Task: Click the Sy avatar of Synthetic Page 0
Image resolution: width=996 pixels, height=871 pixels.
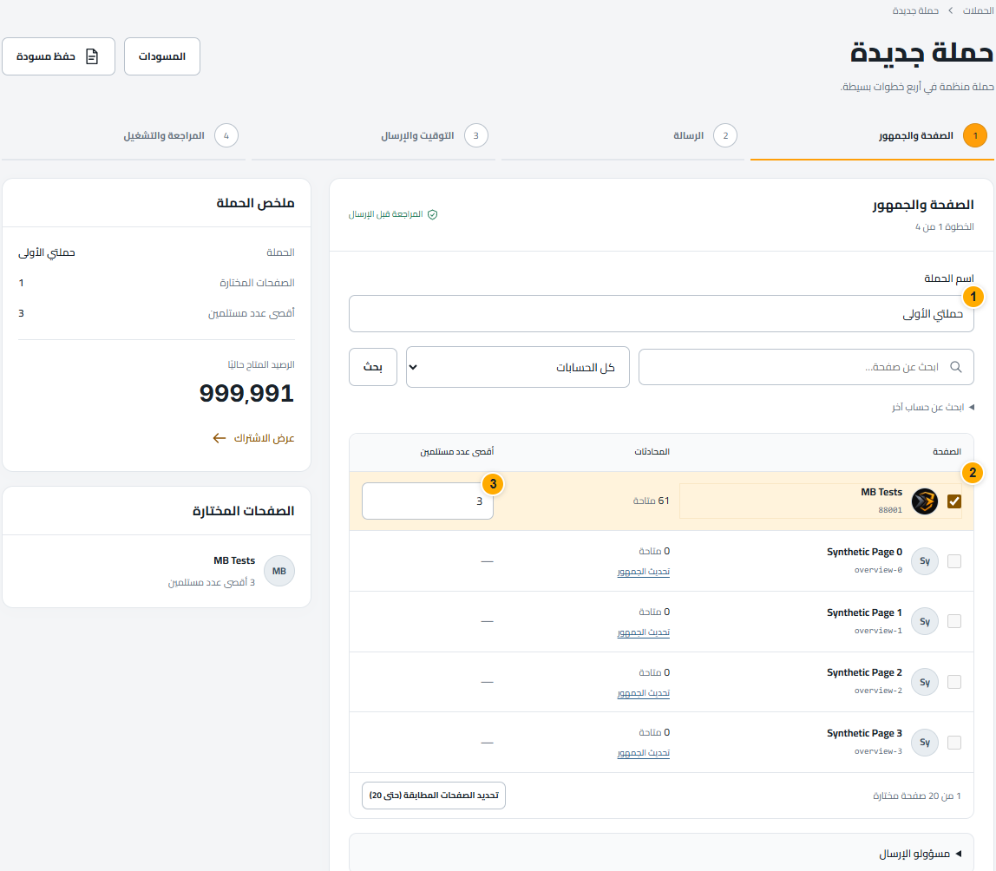Action: [925, 561]
